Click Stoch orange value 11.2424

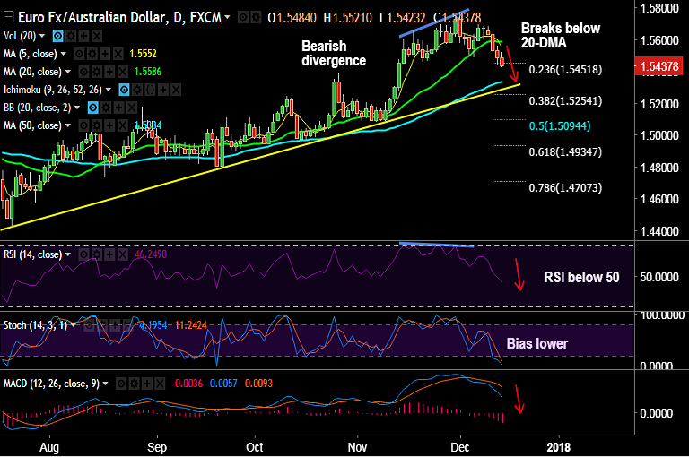[x=191, y=325]
